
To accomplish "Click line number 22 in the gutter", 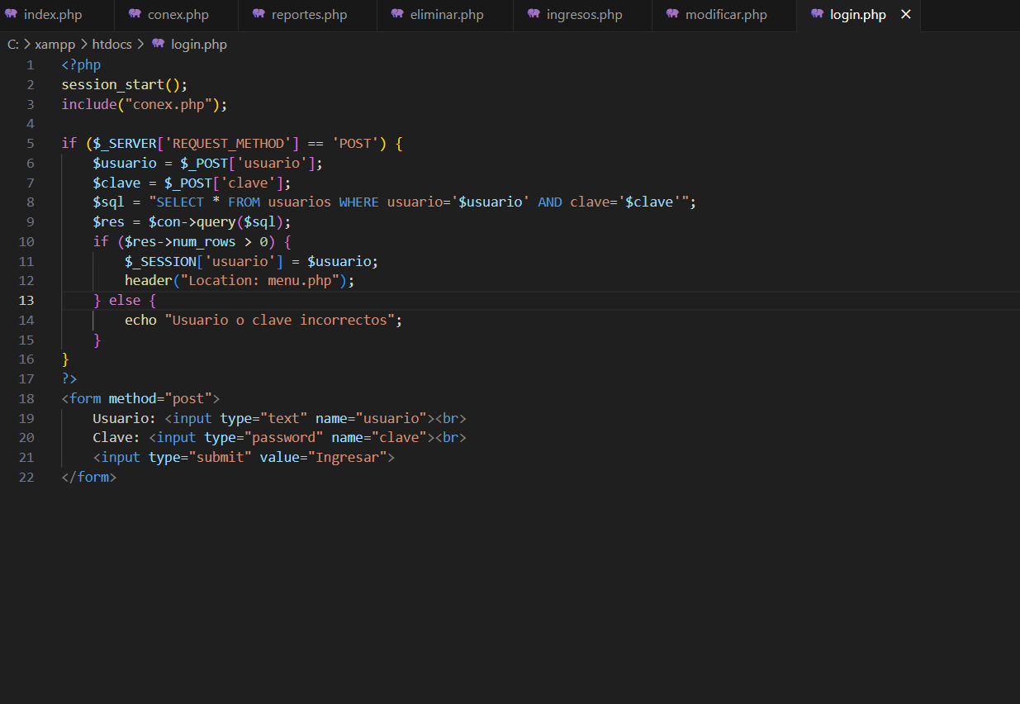I will 26,477.
